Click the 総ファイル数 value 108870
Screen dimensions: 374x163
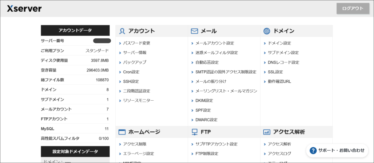pos(102,80)
